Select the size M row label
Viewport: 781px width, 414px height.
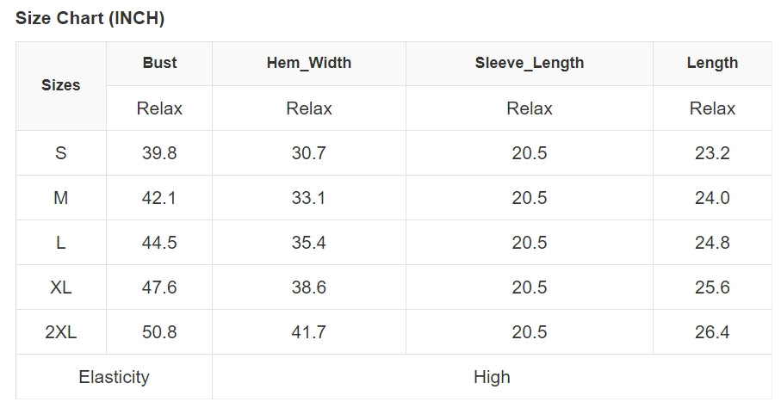point(60,198)
